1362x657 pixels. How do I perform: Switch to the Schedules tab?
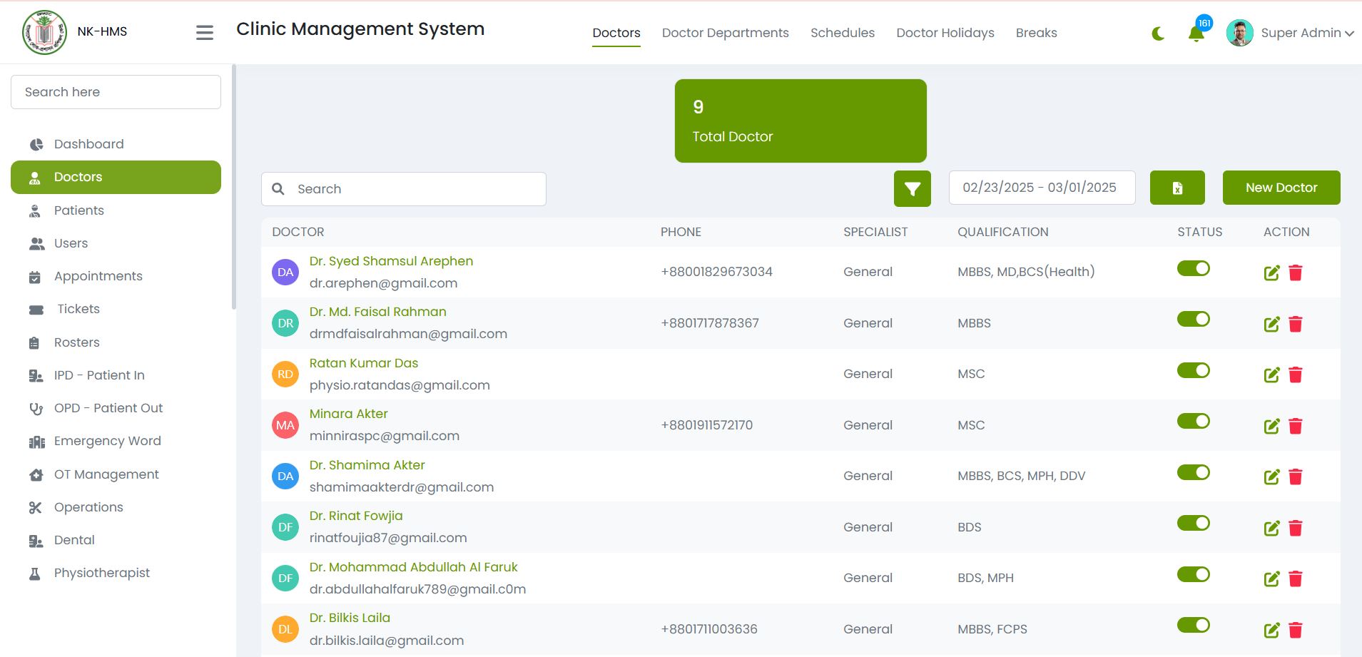(843, 33)
